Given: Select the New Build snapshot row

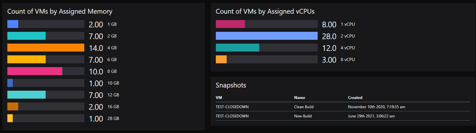Looking at the screenshot, I should point(343,116).
